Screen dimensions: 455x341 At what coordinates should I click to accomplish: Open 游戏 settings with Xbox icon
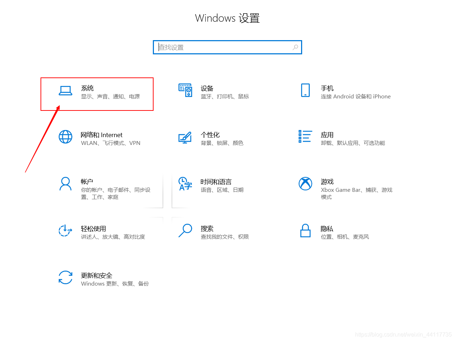point(305,184)
